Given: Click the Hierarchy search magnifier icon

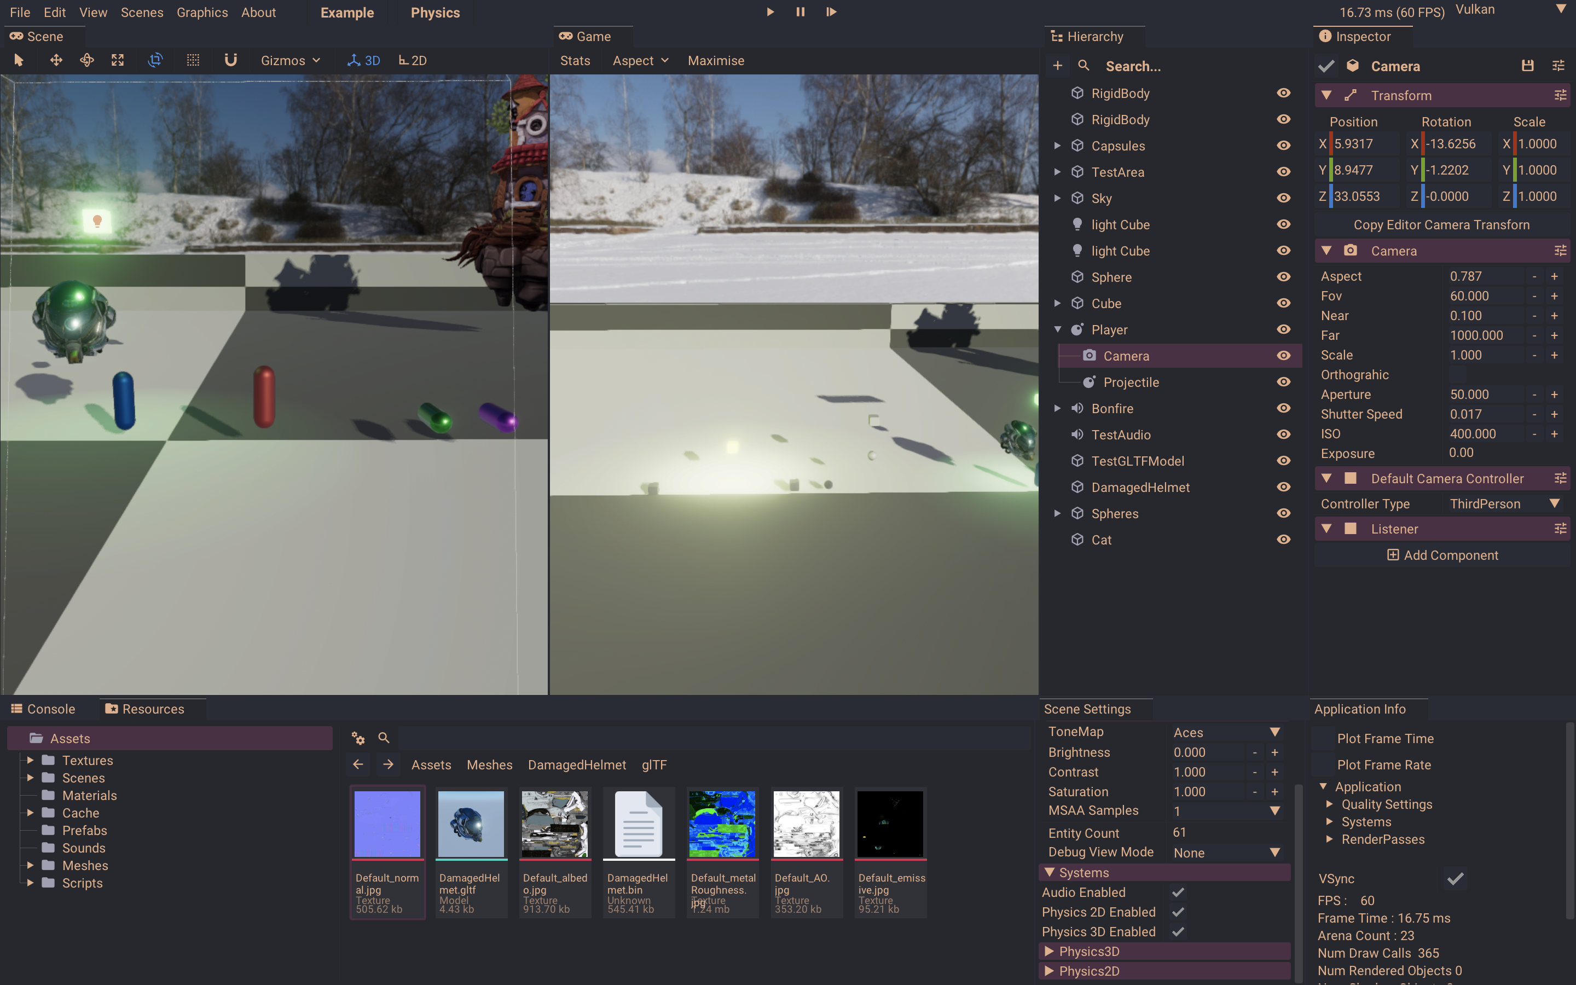Looking at the screenshot, I should click(x=1083, y=66).
